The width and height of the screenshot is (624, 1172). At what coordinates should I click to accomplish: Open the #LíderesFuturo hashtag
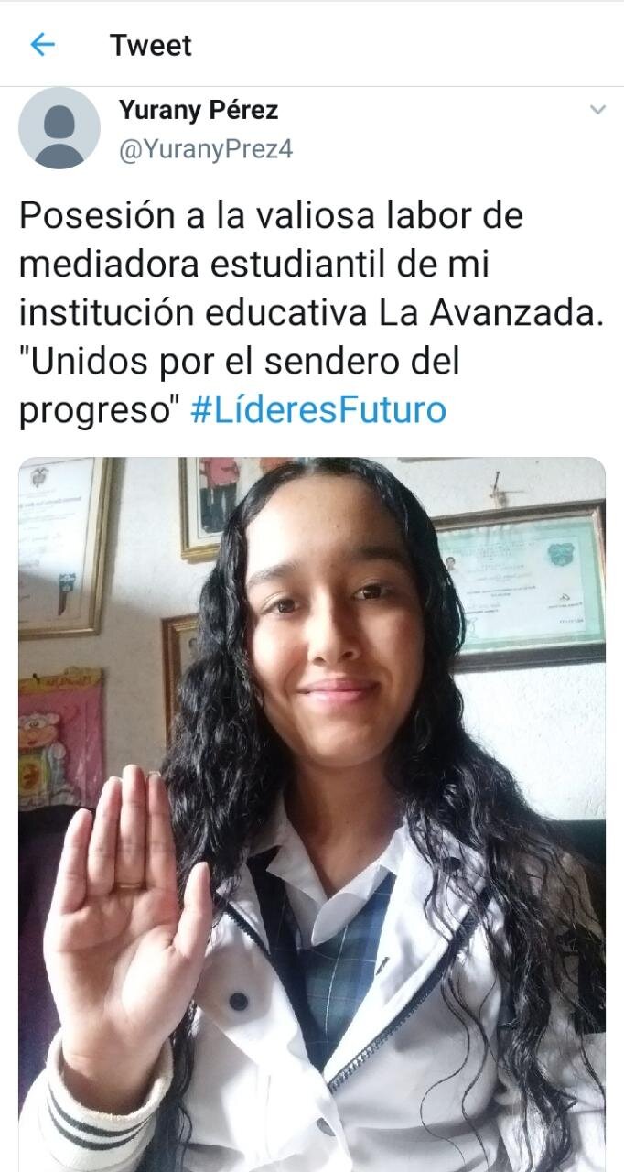318,410
